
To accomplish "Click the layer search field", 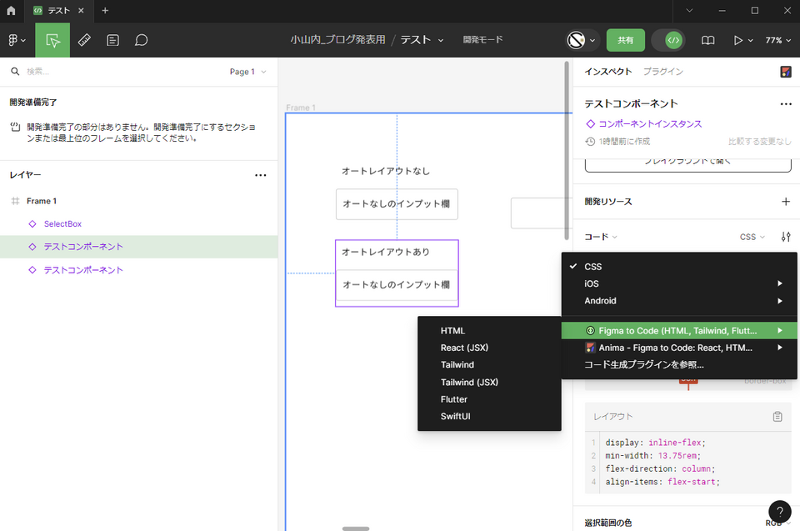I will coord(117,72).
